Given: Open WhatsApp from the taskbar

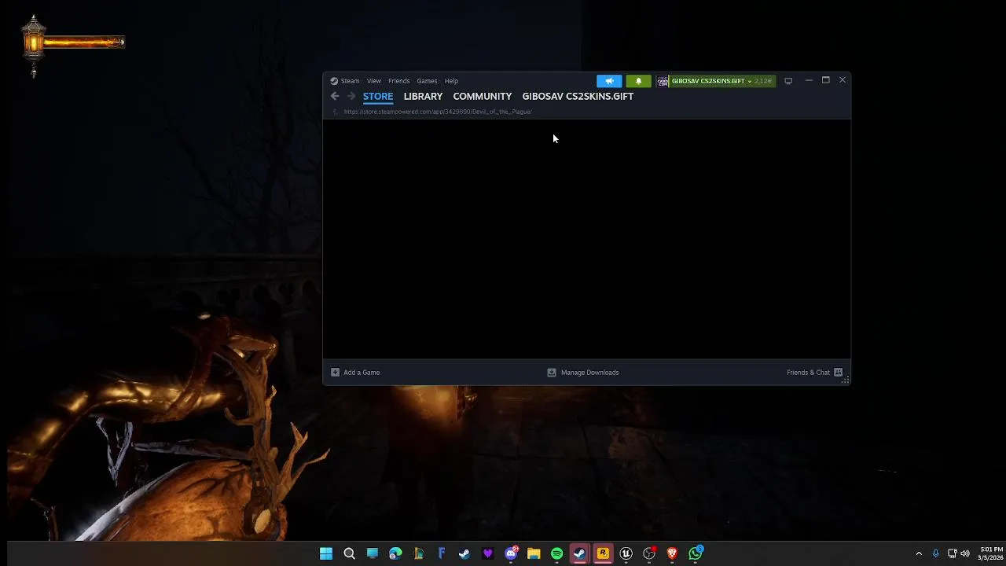Looking at the screenshot, I should [x=696, y=553].
